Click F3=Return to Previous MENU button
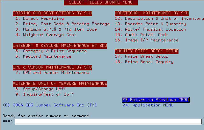 coord(156,100)
